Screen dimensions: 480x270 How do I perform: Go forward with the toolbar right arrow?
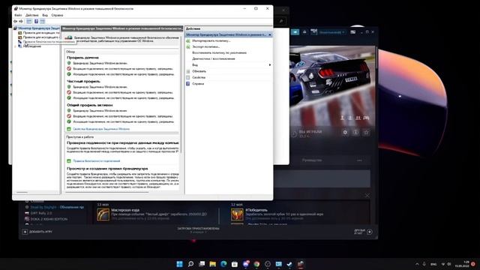pyautogui.click(x=21, y=22)
